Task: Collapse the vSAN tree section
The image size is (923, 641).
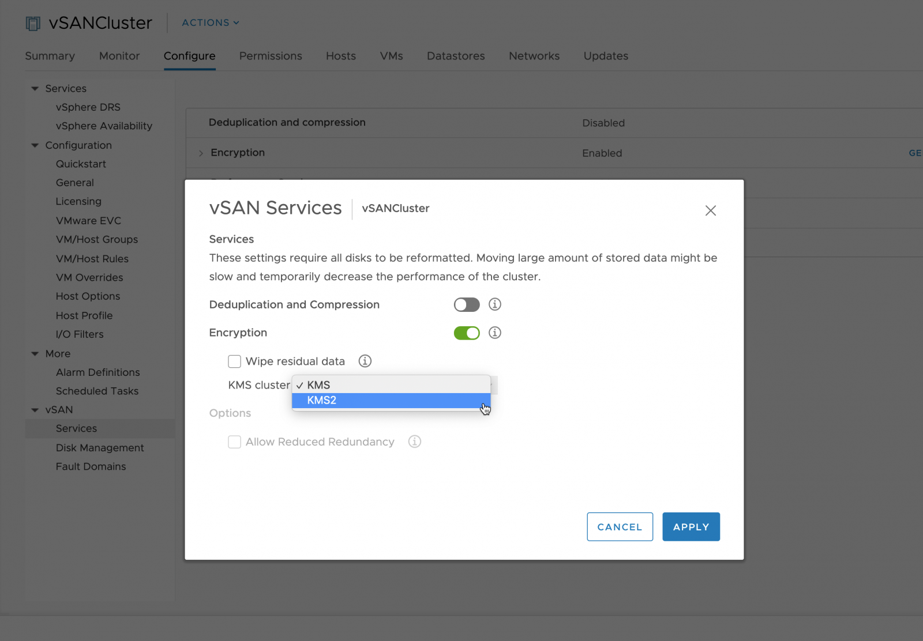Action: (x=35, y=410)
